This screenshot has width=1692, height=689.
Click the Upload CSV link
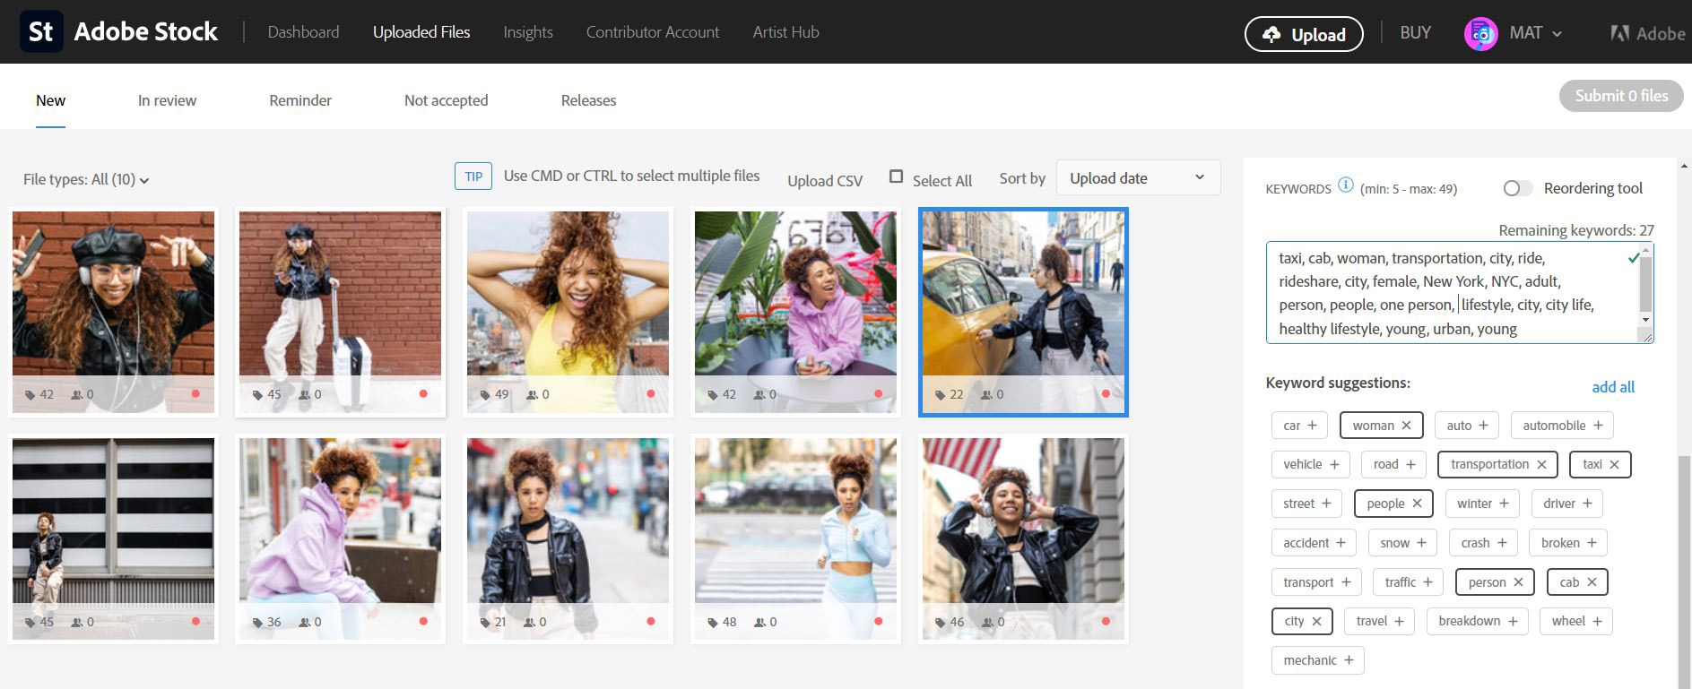(x=825, y=180)
